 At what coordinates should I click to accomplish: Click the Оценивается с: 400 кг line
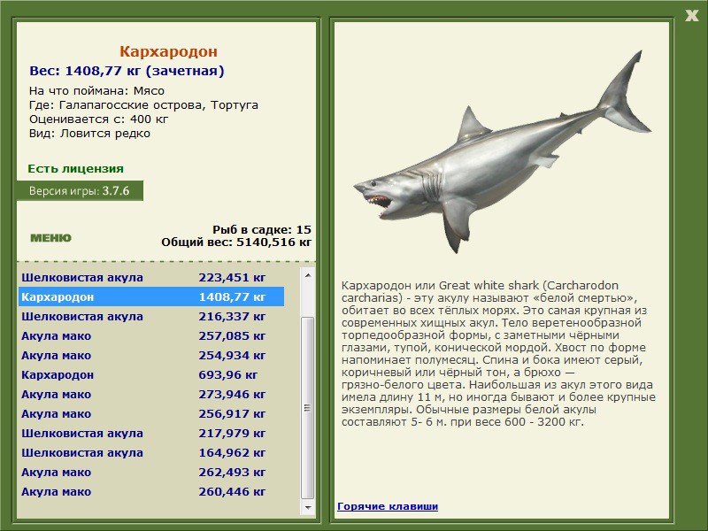[98, 119]
